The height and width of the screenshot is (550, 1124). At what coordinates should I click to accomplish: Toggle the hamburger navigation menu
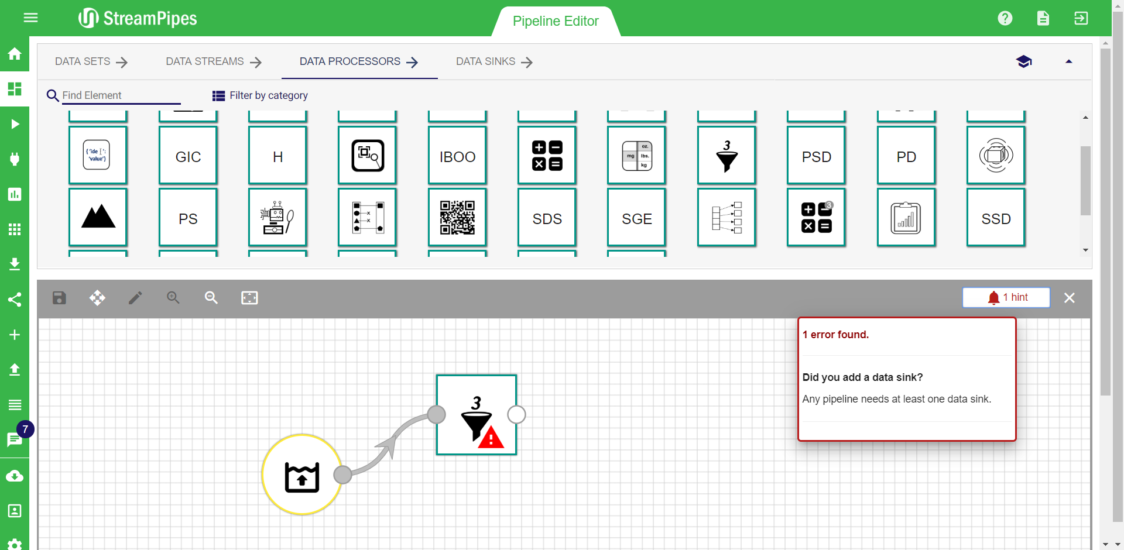(30, 18)
